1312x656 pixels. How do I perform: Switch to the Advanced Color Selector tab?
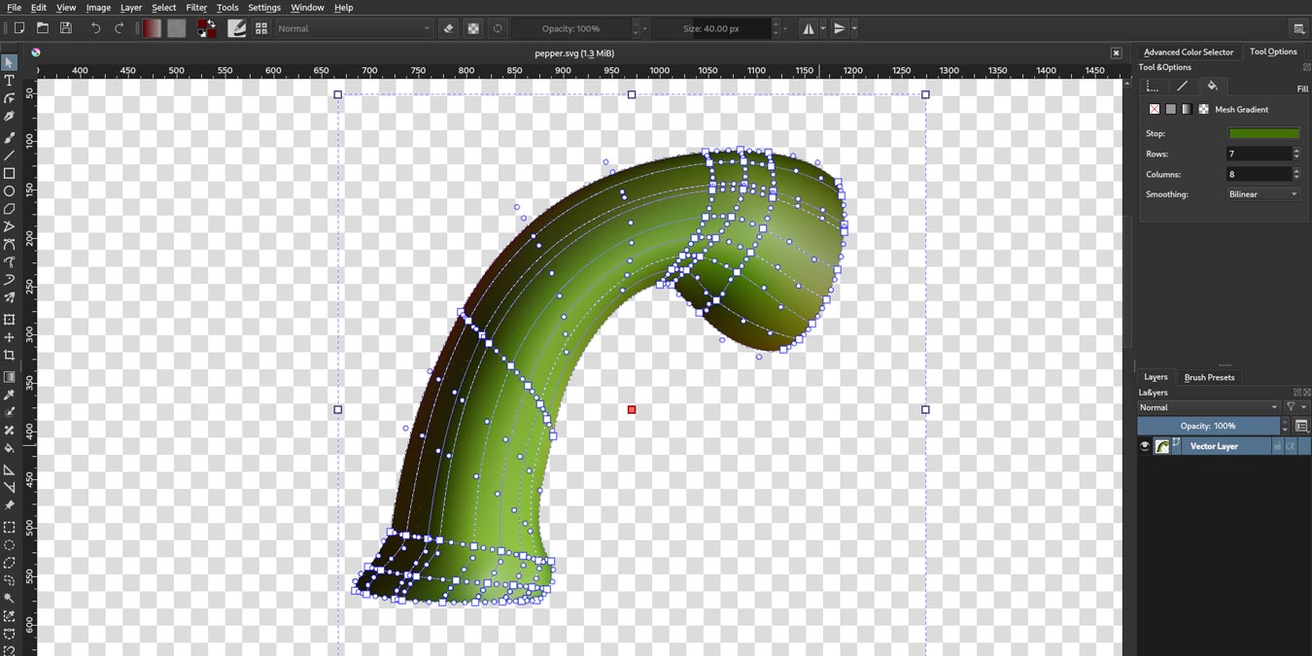pos(1188,52)
